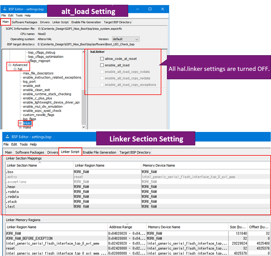
Task: Switch to Software Packages tab in the top window
Action: coord(24,22)
